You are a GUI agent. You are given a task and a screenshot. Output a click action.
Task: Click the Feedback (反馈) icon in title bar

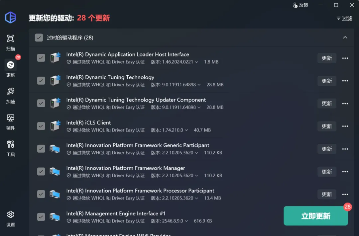(x=300, y=5)
